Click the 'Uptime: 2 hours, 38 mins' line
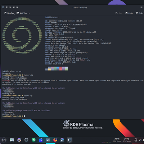The height and width of the screenshot is (144, 144). [57, 27]
